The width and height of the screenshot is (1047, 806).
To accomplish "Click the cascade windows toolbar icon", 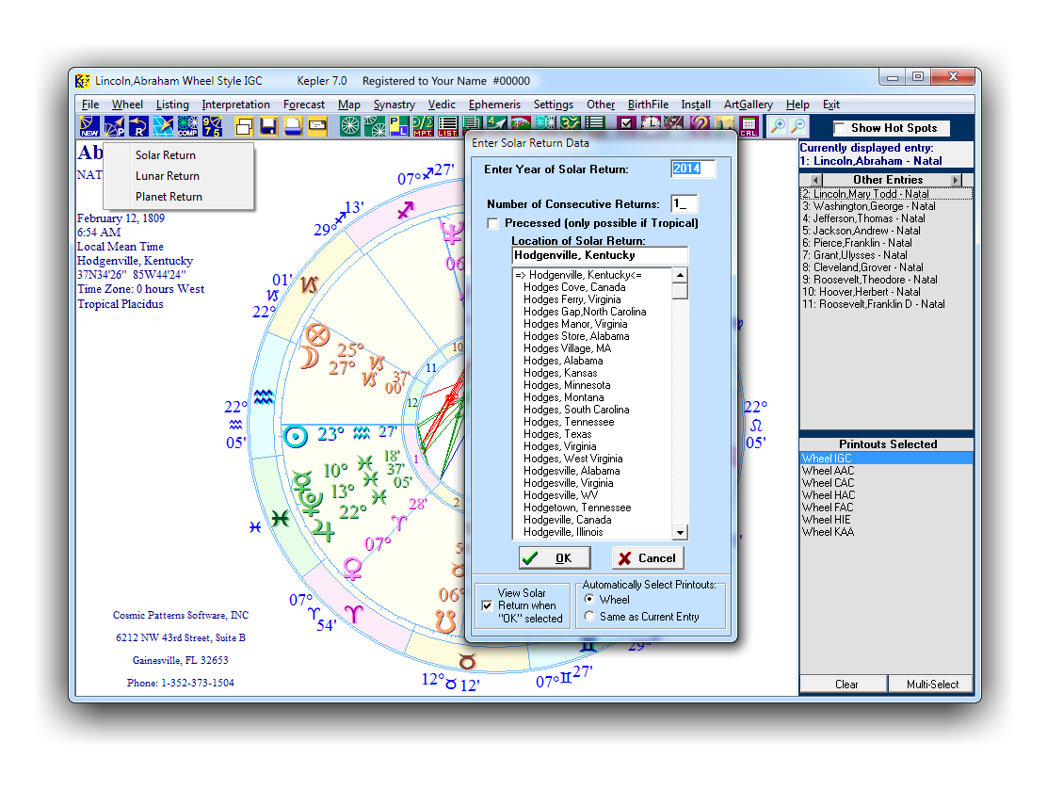I will [244, 125].
